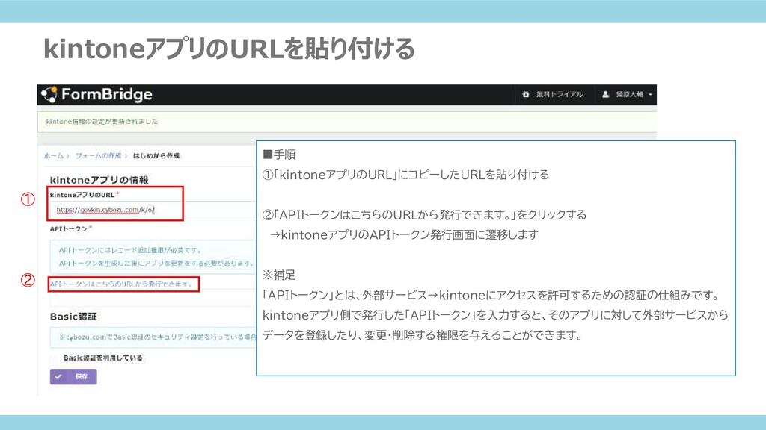Click the gift icon beside 無料トライアル
766x430 pixels.
[x=526, y=95]
